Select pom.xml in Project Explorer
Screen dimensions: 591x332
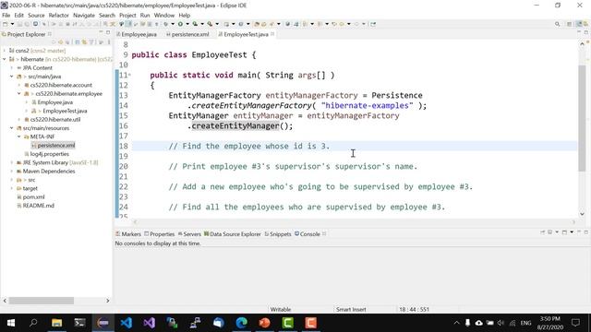tap(33, 196)
